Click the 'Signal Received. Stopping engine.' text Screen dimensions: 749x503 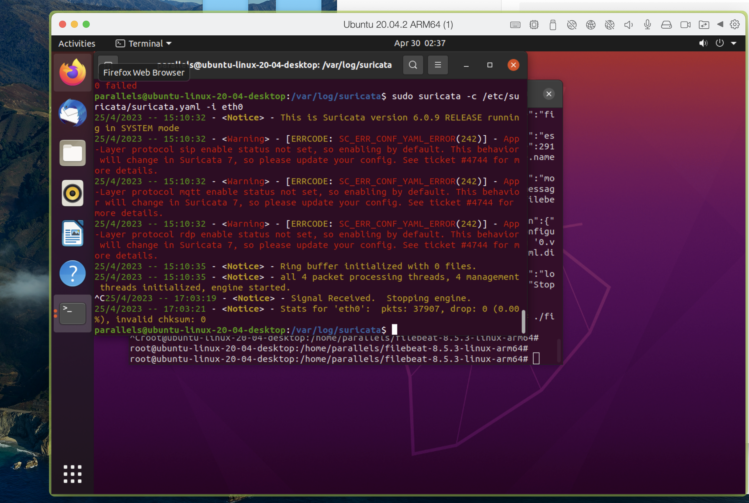[x=381, y=298]
